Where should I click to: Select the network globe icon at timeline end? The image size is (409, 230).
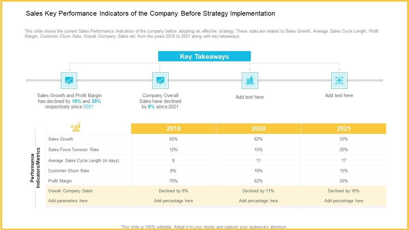pos(339,80)
